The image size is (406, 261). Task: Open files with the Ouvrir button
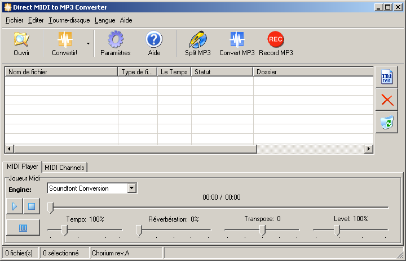21,43
